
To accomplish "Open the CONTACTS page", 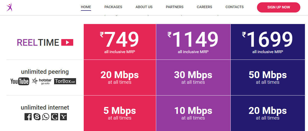I will 235,7.
